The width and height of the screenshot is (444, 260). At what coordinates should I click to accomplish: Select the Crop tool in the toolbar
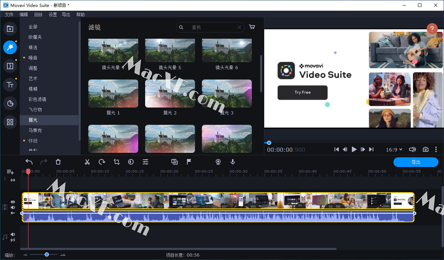pos(116,162)
